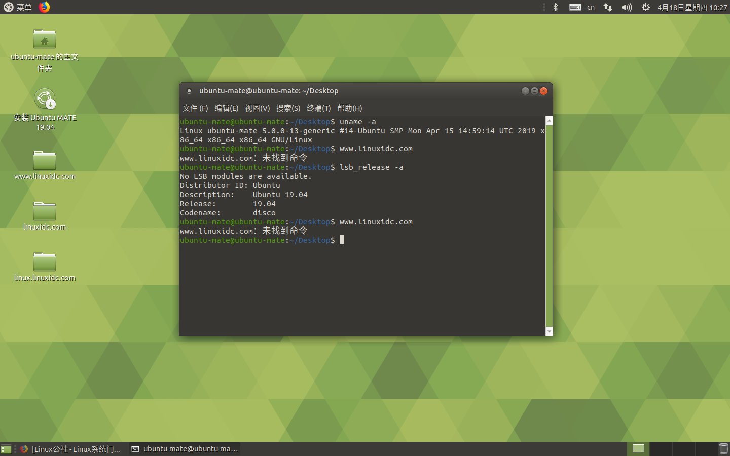Maximize the terminal window

(x=534, y=91)
